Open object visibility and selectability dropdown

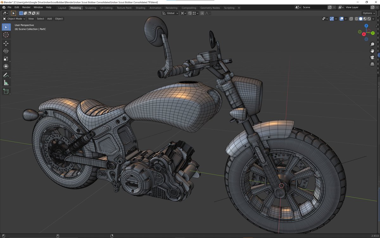point(325,19)
